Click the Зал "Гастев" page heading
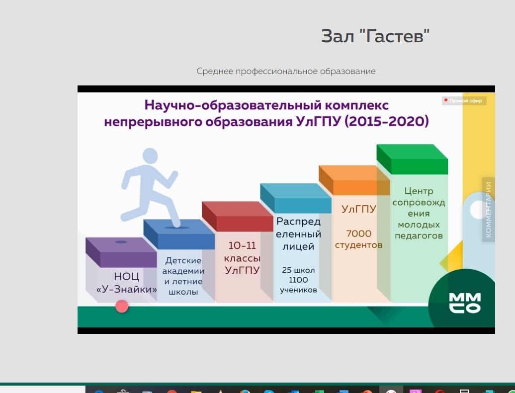Screen dimensions: 515x393 coord(375,36)
